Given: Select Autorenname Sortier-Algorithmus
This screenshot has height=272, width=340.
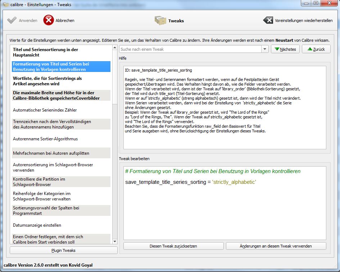Looking at the screenshot, I should point(61,139).
